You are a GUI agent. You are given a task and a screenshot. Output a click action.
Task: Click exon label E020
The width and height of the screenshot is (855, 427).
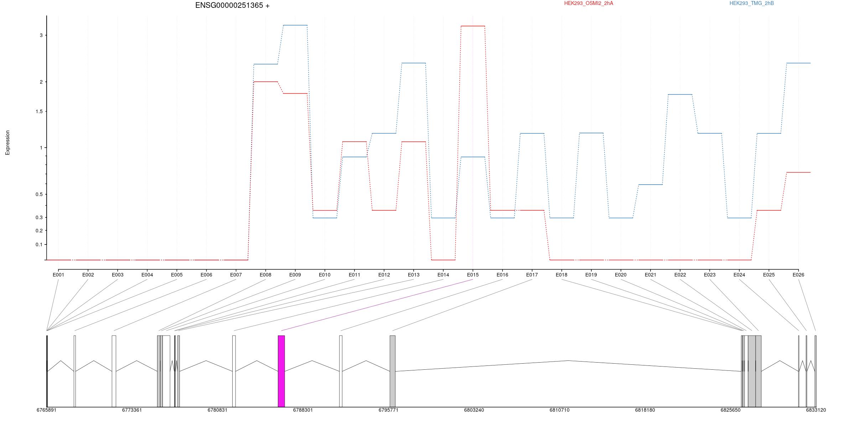click(621, 275)
